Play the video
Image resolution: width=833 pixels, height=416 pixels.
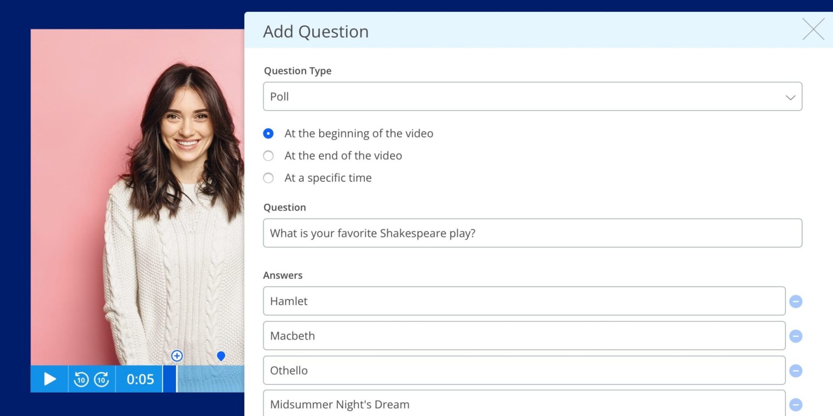tap(49, 379)
